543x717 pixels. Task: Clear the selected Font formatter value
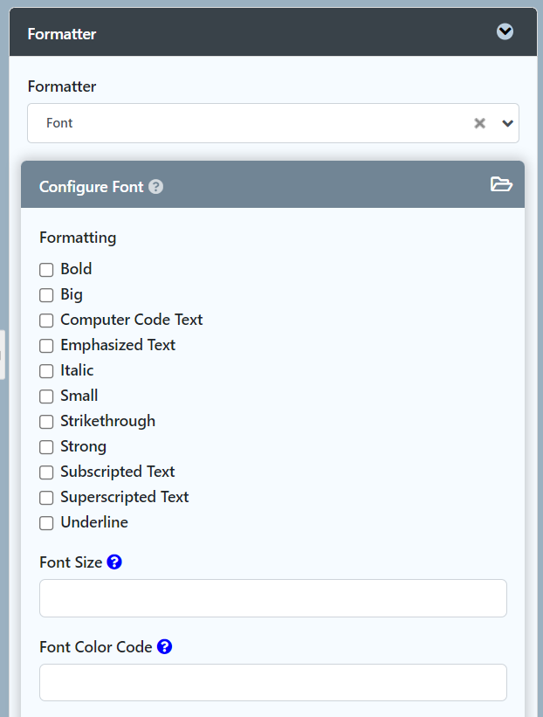[479, 123]
